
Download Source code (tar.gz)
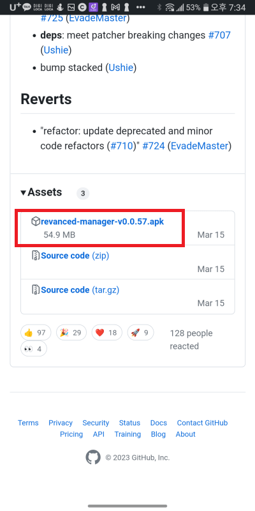pyautogui.click(x=80, y=290)
